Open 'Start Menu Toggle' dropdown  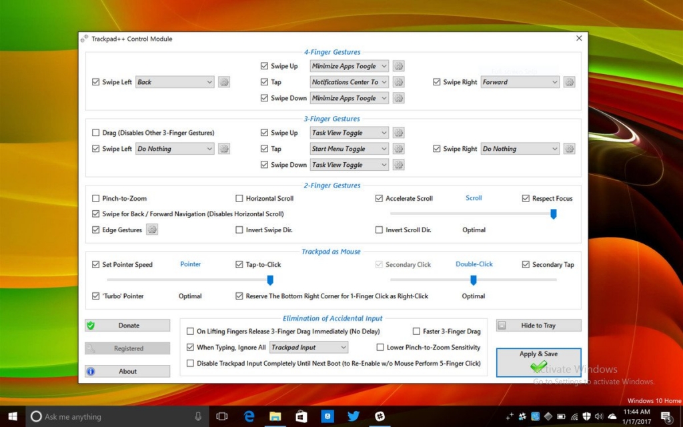pos(349,149)
